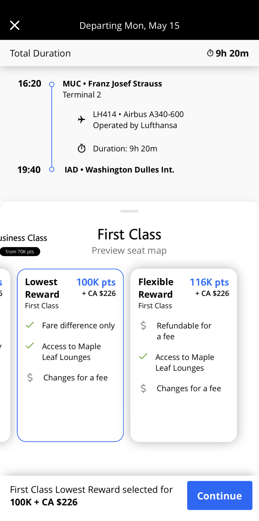
Task: Click the MUC departure circle on flight timeline
Action: coord(52,84)
